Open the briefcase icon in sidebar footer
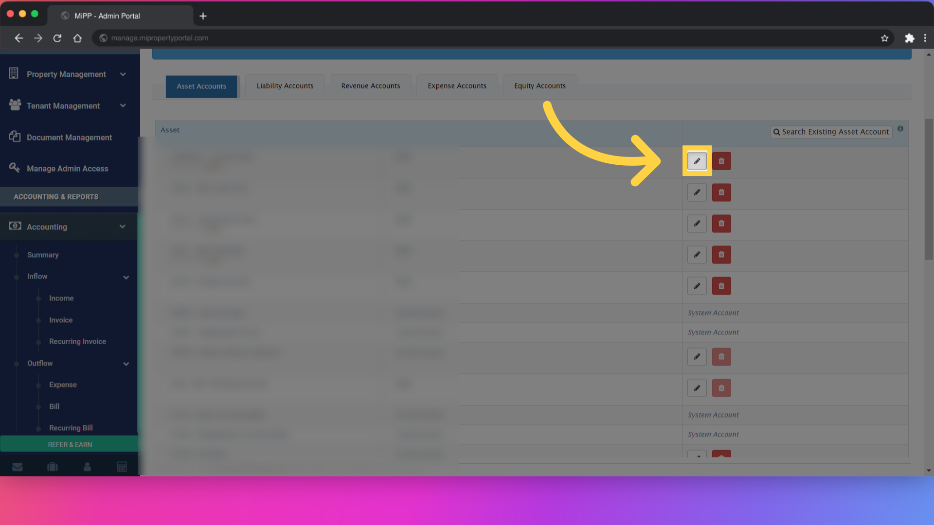The width and height of the screenshot is (934, 525). coord(53,467)
